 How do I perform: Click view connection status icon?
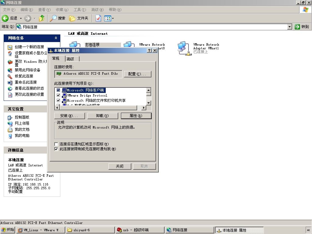point(10,89)
